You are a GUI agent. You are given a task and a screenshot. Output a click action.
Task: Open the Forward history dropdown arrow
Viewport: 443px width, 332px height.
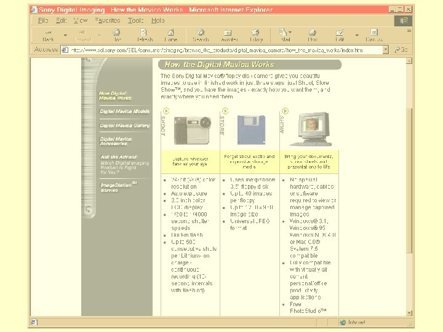click(100, 35)
